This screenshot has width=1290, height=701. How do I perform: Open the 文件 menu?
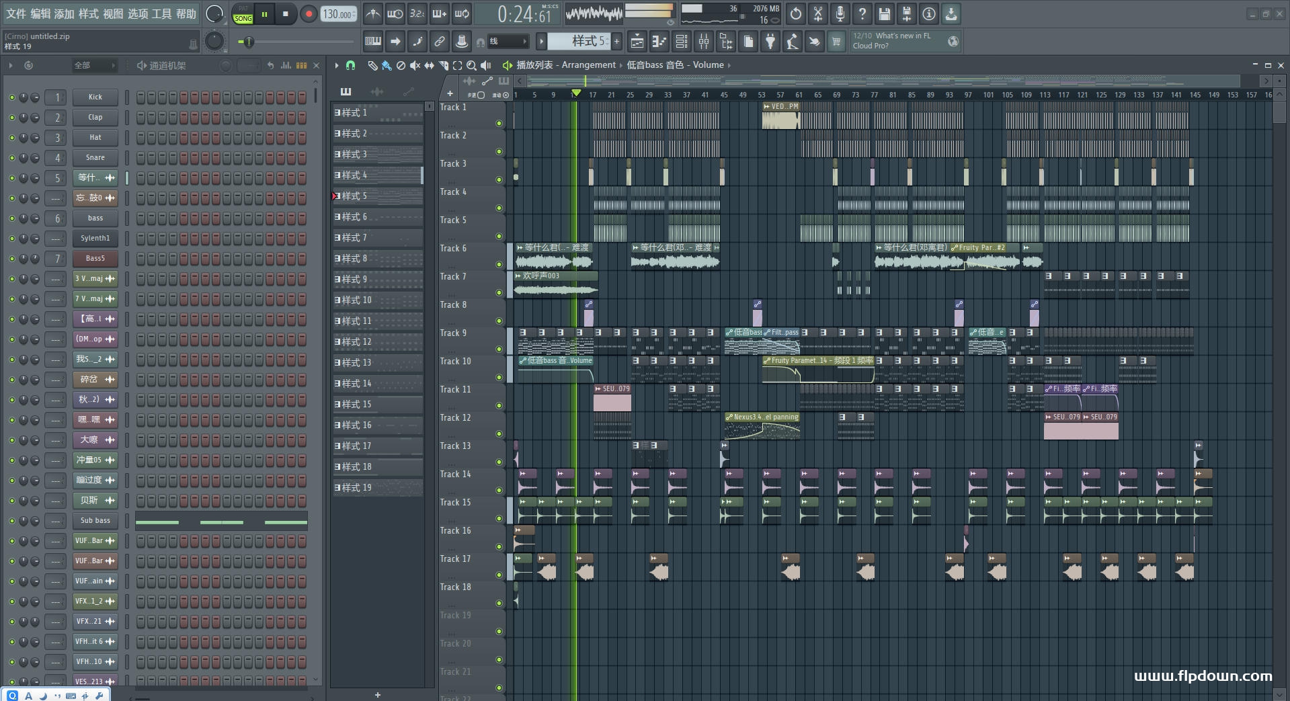click(x=15, y=13)
